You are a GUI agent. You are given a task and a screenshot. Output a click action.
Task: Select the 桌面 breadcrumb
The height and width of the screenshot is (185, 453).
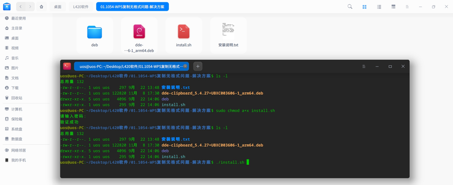coord(57,7)
